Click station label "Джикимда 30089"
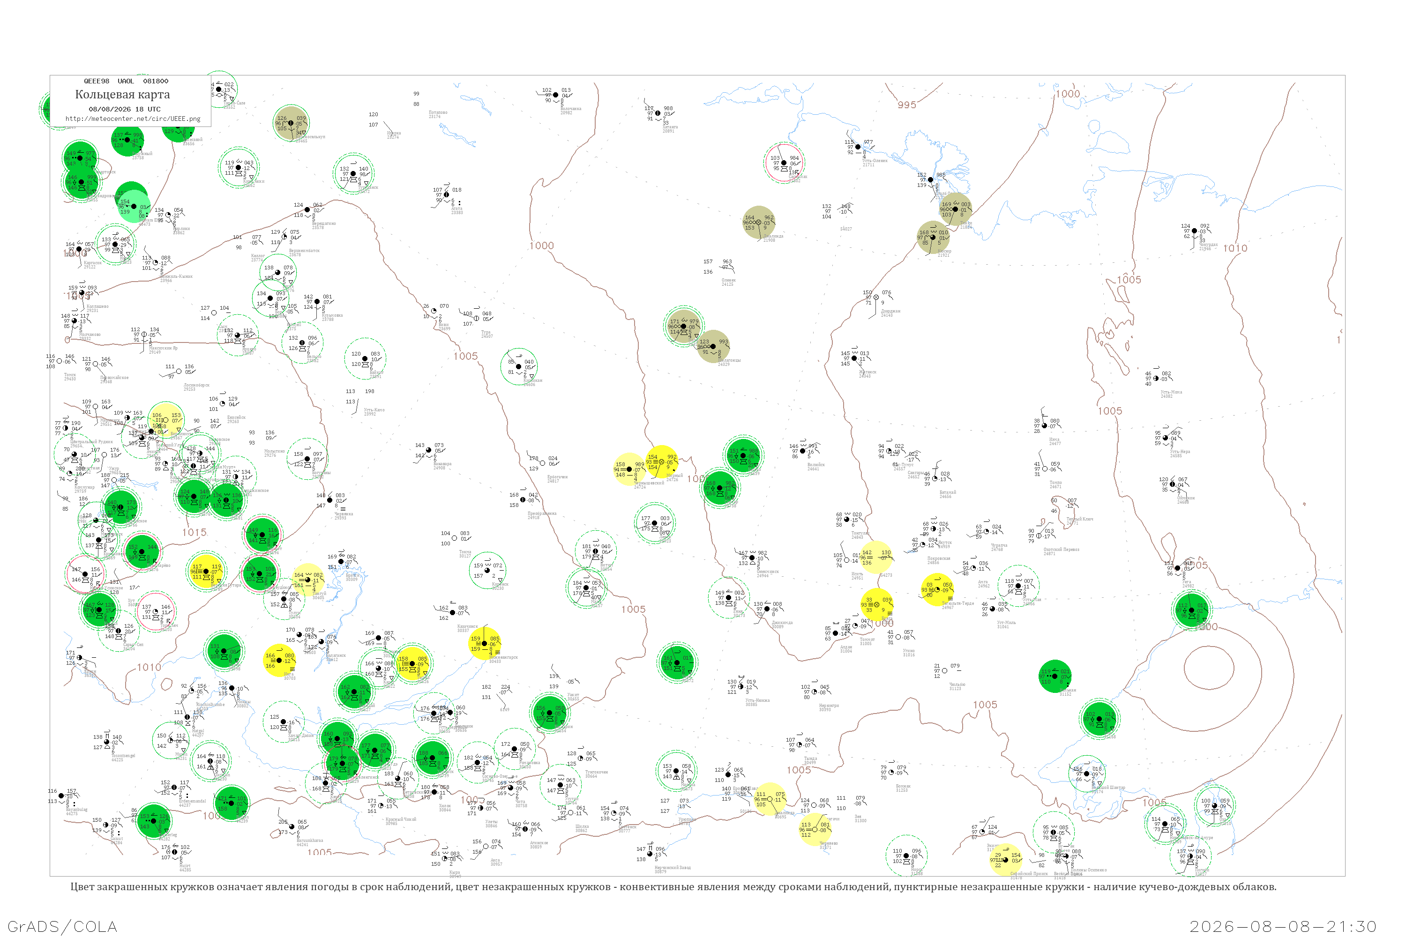 click(782, 625)
